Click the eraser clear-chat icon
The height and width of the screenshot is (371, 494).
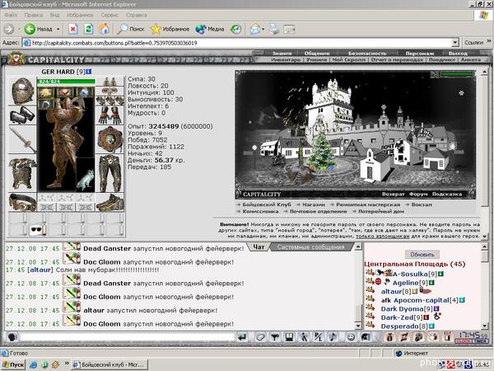260,337
